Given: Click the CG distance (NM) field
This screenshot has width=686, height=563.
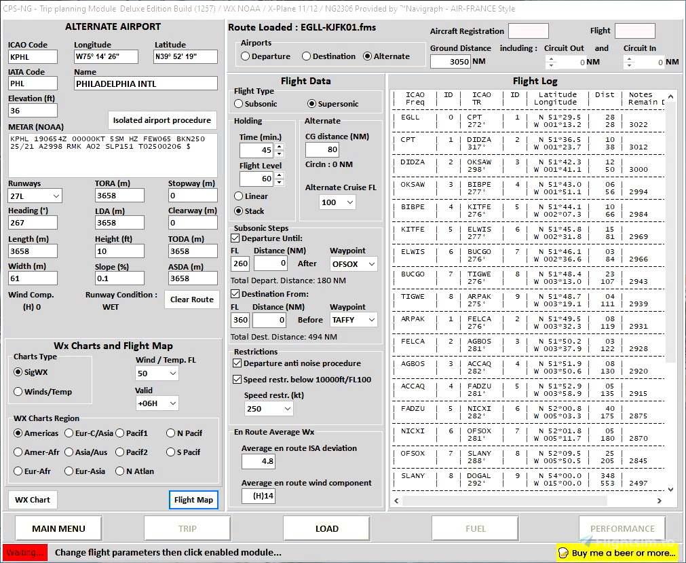Looking at the screenshot, I should 322,149.
